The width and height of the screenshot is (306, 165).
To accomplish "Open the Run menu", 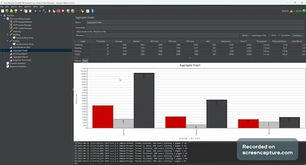I will [x=20, y=7].
